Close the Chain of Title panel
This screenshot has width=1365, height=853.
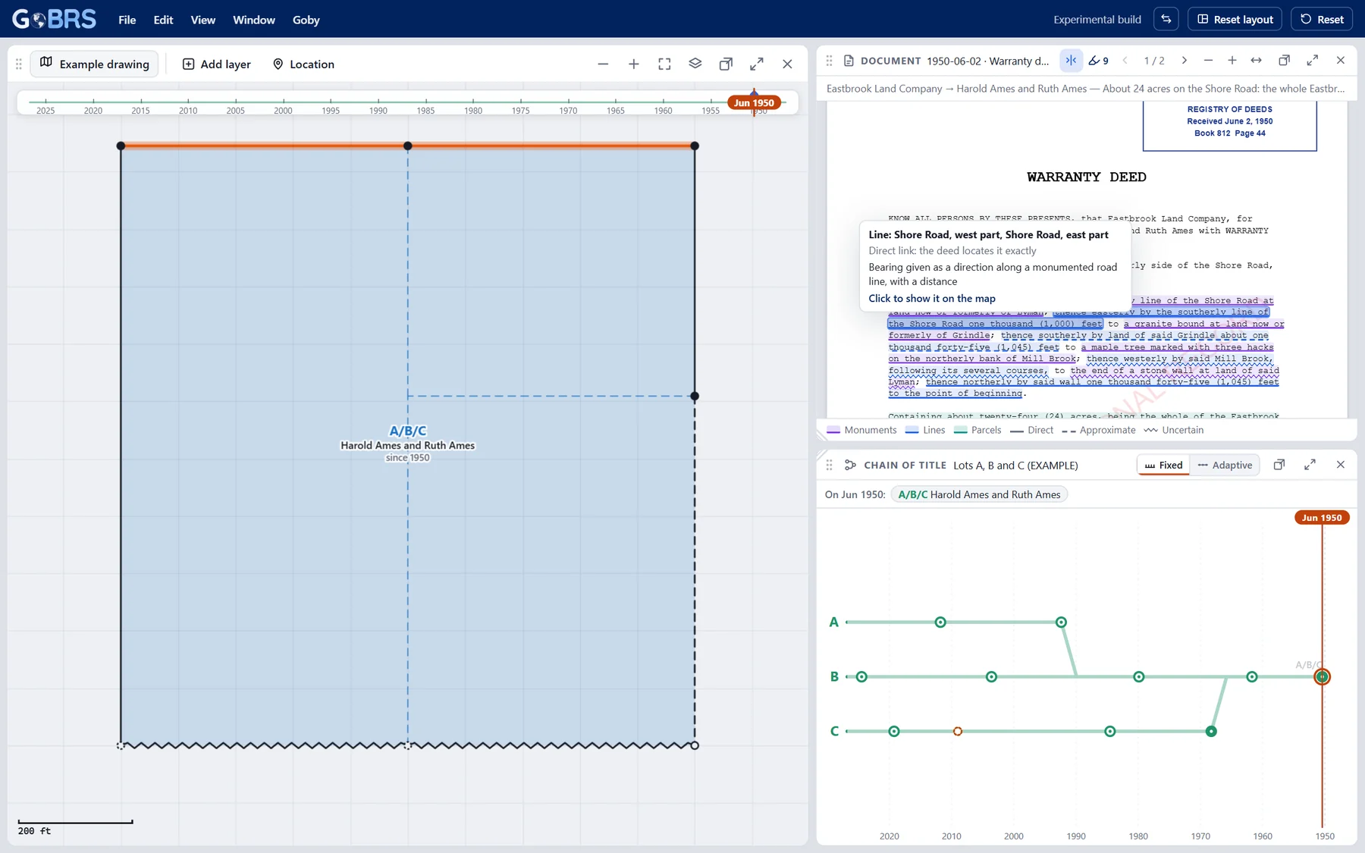(x=1341, y=465)
